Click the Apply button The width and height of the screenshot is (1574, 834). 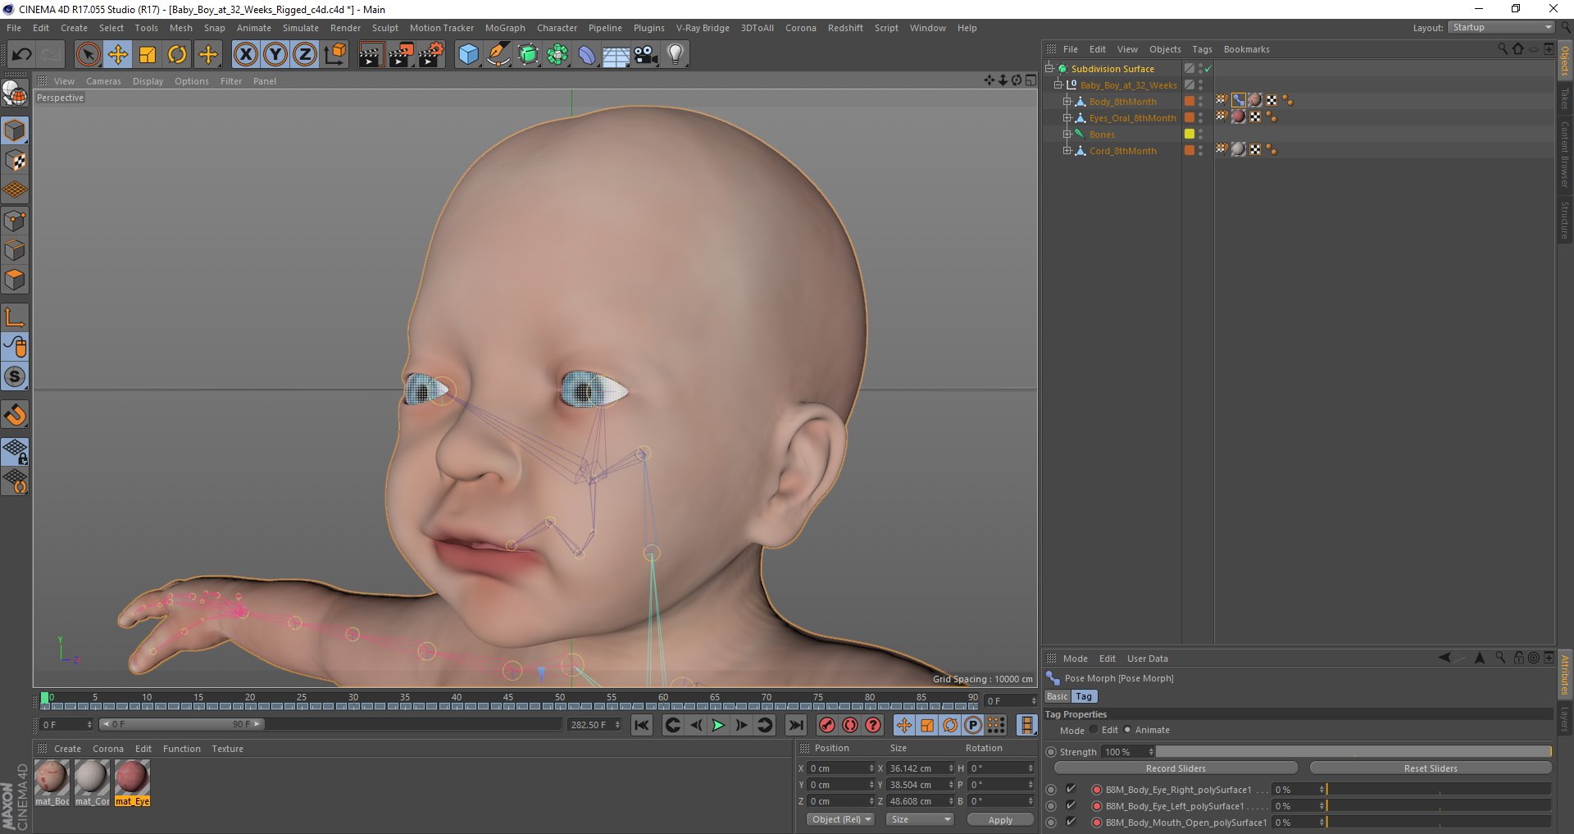click(x=1000, y=819)
